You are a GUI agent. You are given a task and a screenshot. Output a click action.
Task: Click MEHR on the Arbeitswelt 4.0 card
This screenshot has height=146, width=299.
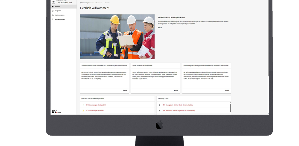[125, 91]
